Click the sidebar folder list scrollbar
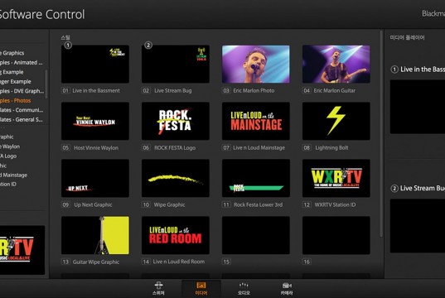The width and height of the screenshot is (445, 298). click(46, 84)
